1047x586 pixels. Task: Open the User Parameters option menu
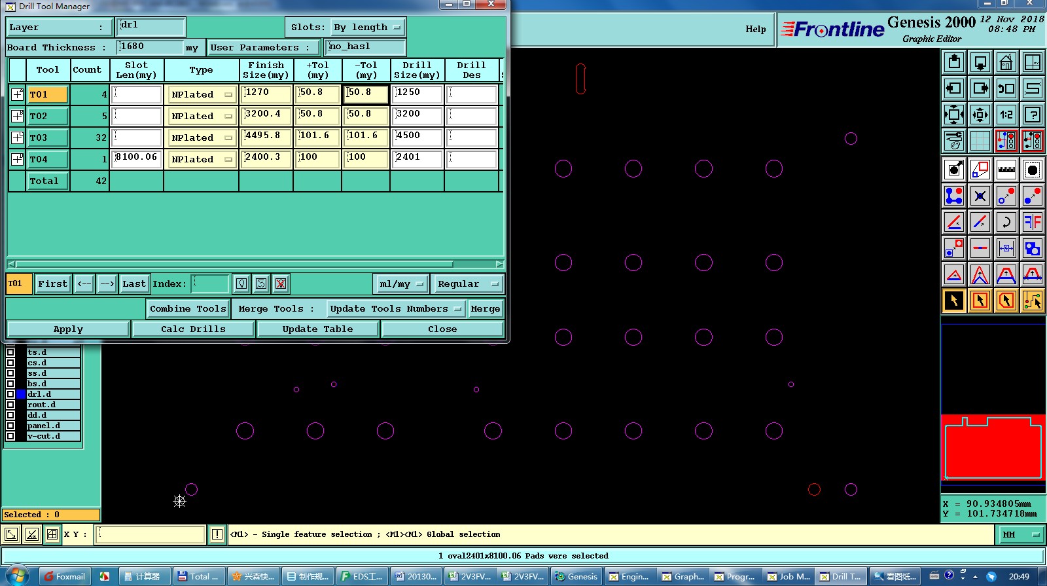coord(264,47)
